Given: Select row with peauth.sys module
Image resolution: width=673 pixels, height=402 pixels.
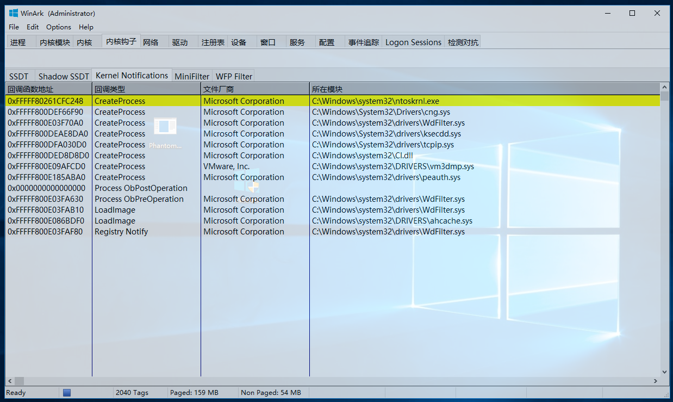Looking at the screenshot, I should pyautogui.click(x=333, y=177).
